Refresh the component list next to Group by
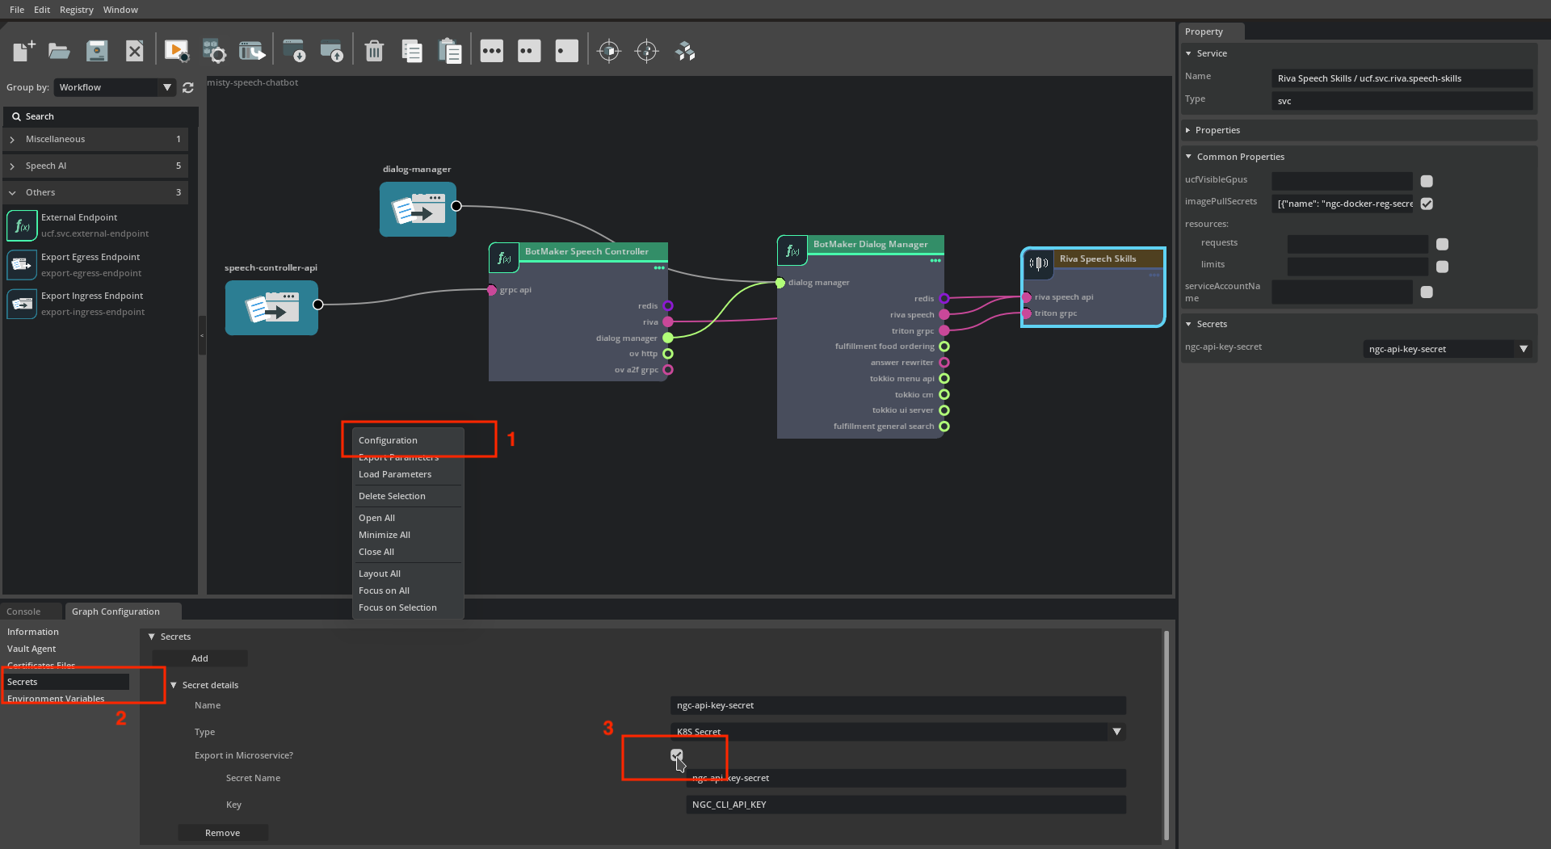Viewport: 1551px width, 849px height. click(188, 87)
